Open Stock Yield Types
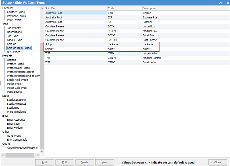The width and height of the screenshot is (230, 166). [x=17, y=80]
